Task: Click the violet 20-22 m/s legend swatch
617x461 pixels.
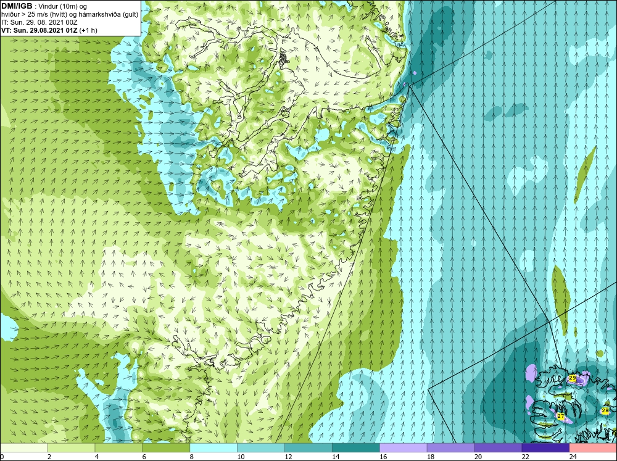Action: pos(498,448)
